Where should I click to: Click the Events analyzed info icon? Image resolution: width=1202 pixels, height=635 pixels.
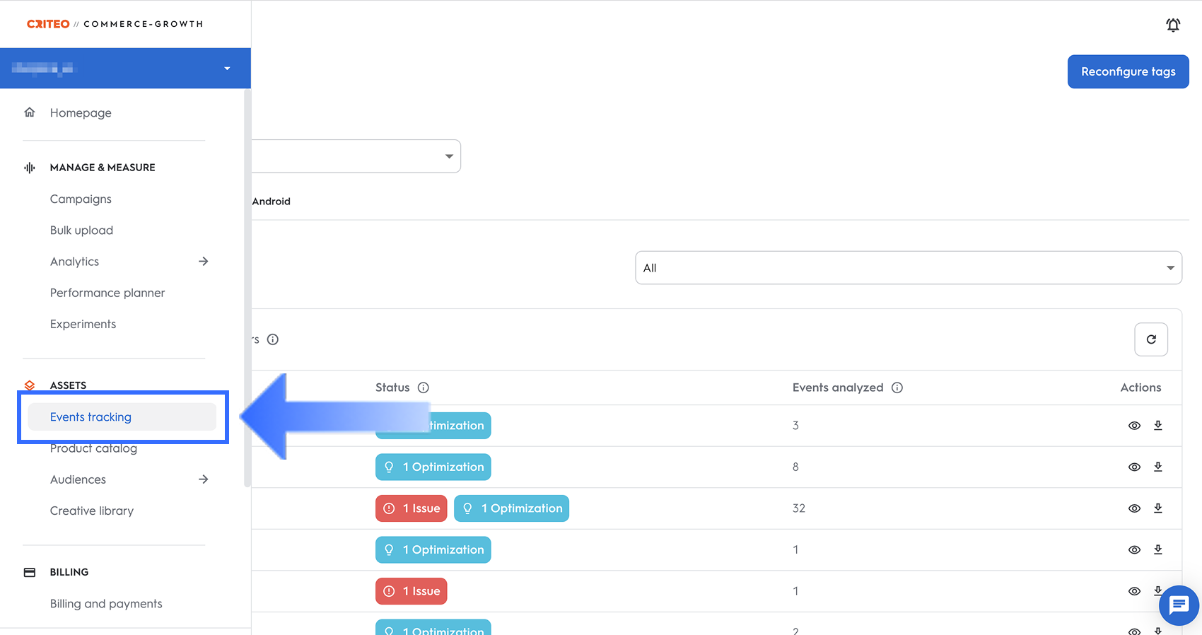(x=897, y=388)
